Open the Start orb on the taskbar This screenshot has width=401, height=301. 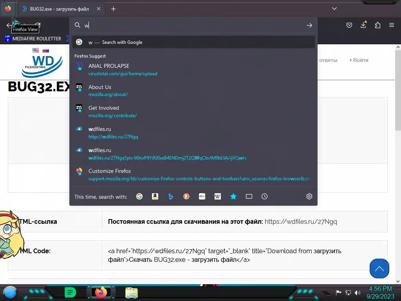[x=10, y=293]
